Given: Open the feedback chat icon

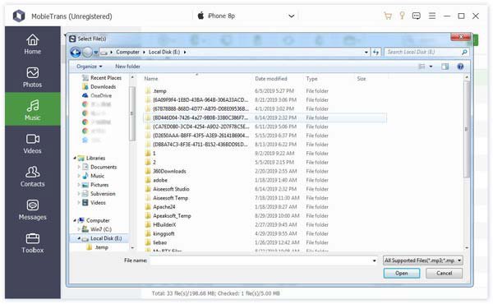Looking at the screenshot, I should (417, 16).
